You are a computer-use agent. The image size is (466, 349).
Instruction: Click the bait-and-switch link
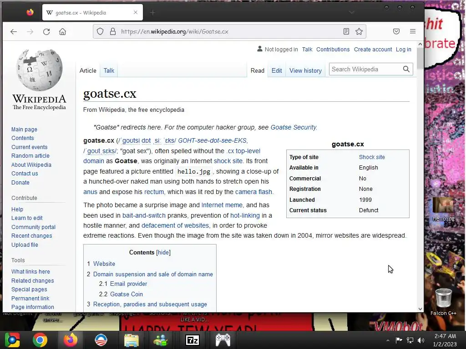click(x=144, y=215)
